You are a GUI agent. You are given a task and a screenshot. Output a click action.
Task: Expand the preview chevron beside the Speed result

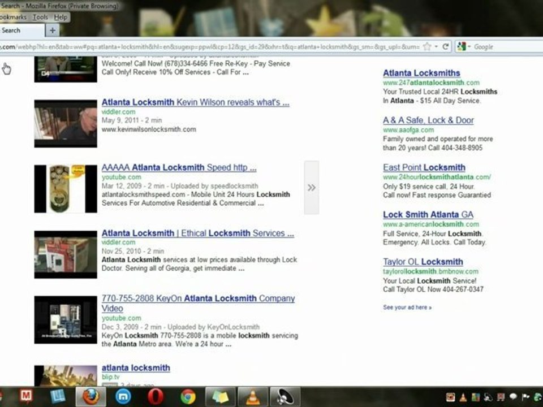311,188
